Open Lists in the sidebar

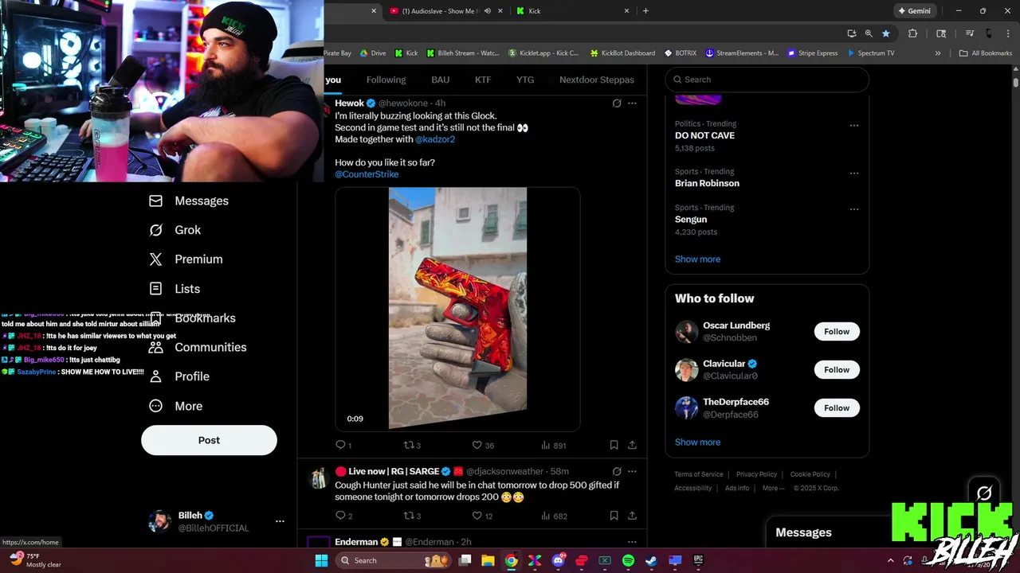pyautogui.click(x=175, y=289)
